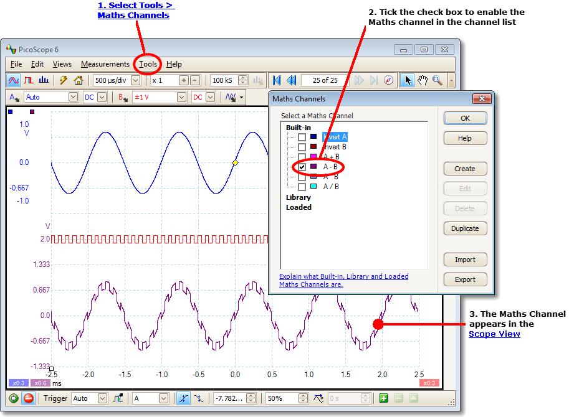Click the Maths Channels toolbar icon
569x417 pixels.
231,97
